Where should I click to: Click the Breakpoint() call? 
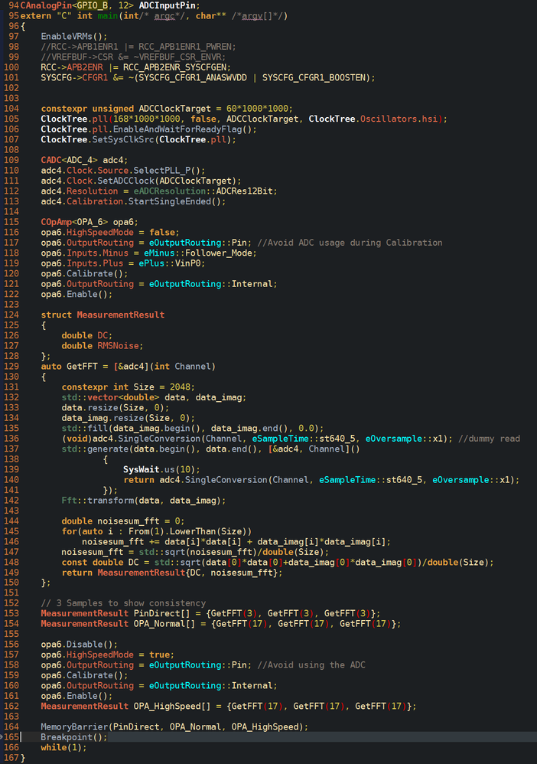(74, 736)
